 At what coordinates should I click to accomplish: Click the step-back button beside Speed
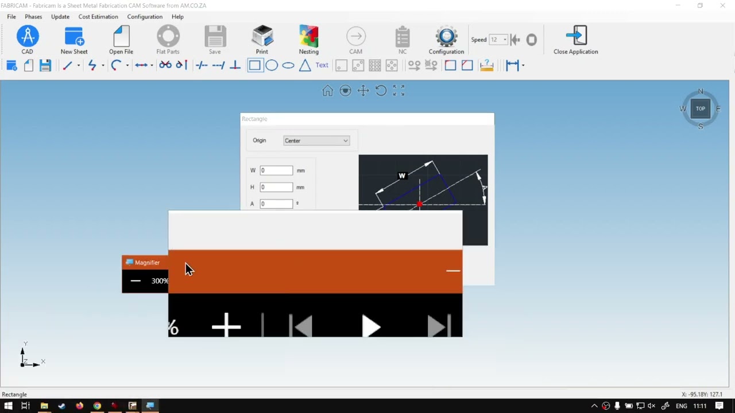point(515,40)
